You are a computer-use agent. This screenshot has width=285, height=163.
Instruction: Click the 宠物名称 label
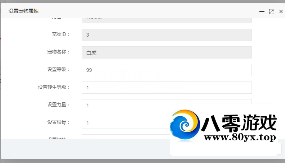pos(58,52)
